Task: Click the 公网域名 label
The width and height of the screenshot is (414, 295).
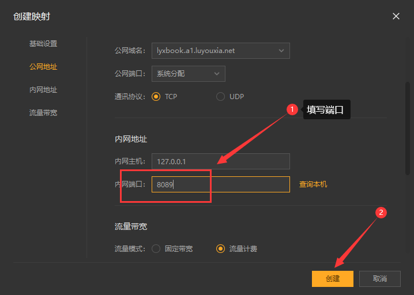Action: pos(130,51)
